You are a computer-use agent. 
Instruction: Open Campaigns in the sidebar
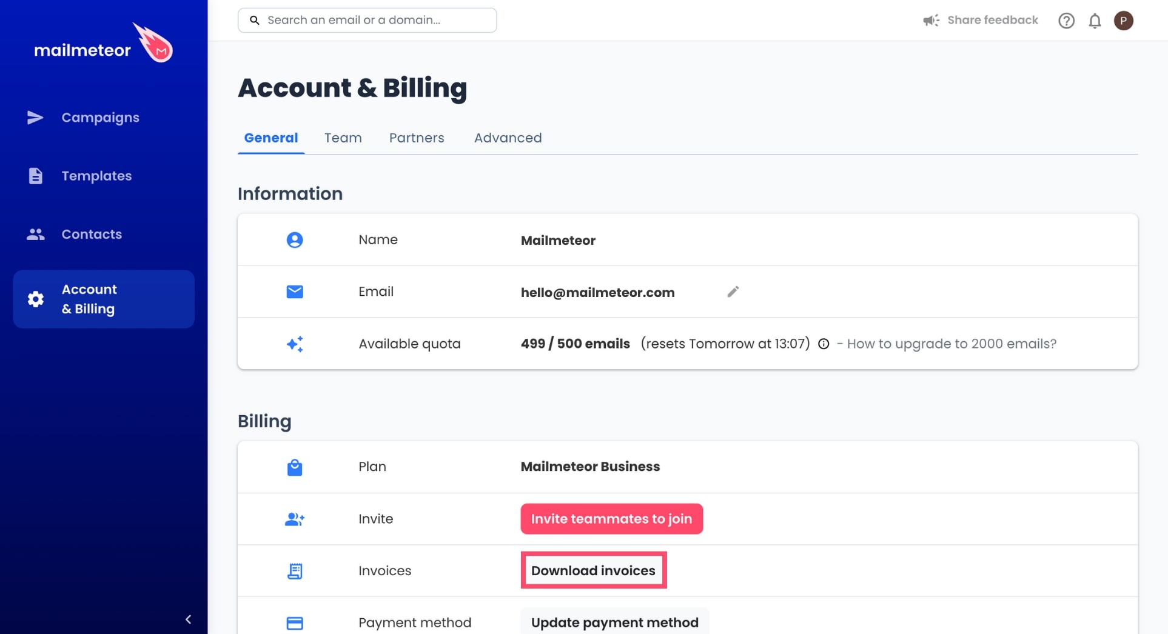(104, 118)
